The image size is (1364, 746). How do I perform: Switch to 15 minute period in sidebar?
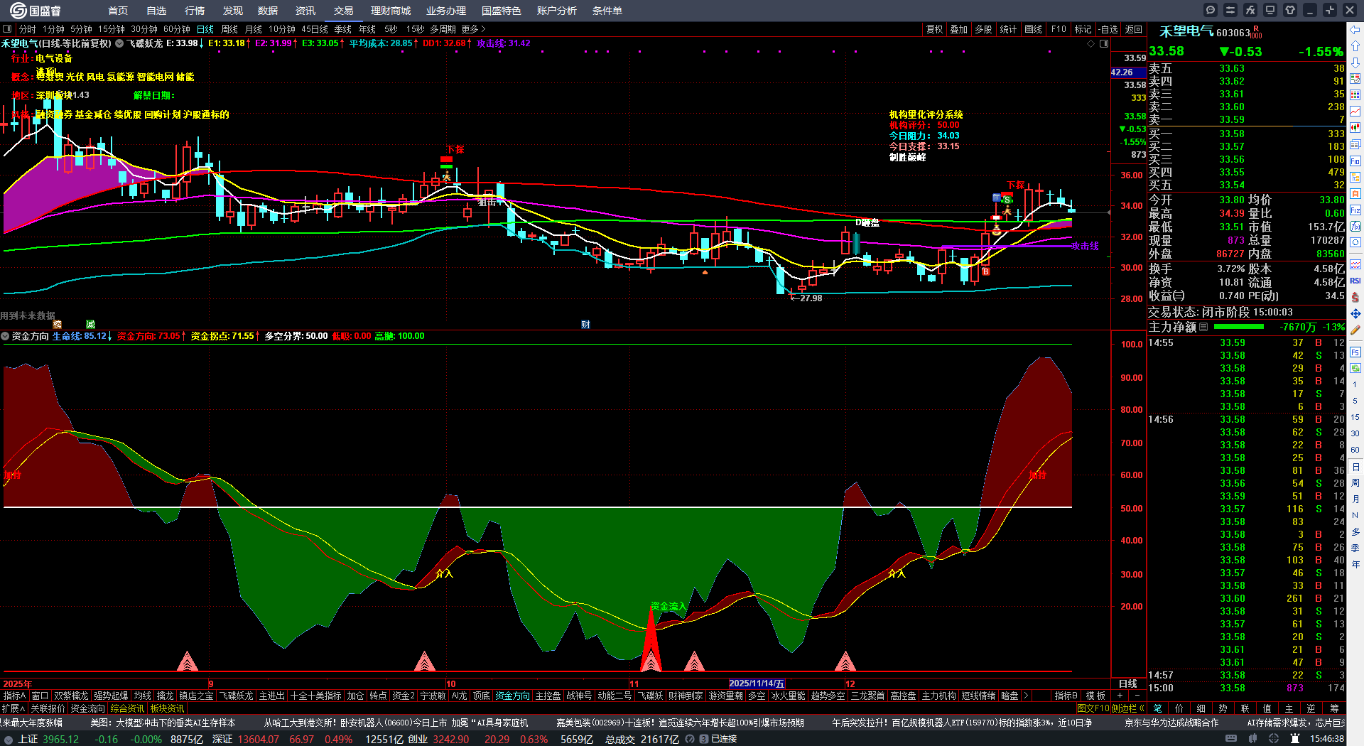tap(1355, 417)
